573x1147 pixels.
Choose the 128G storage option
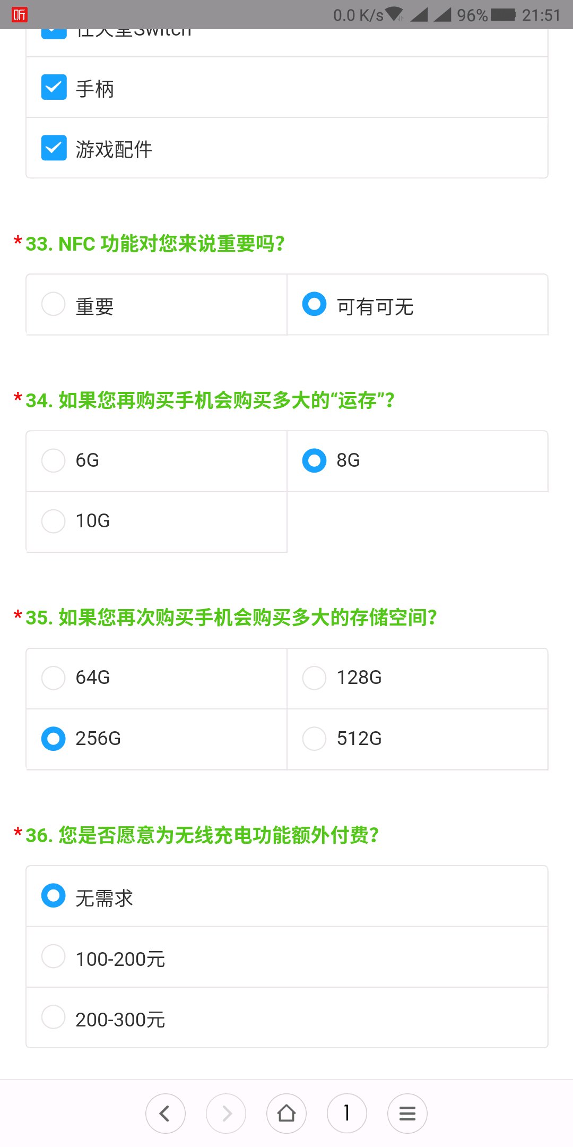point(314,678)
